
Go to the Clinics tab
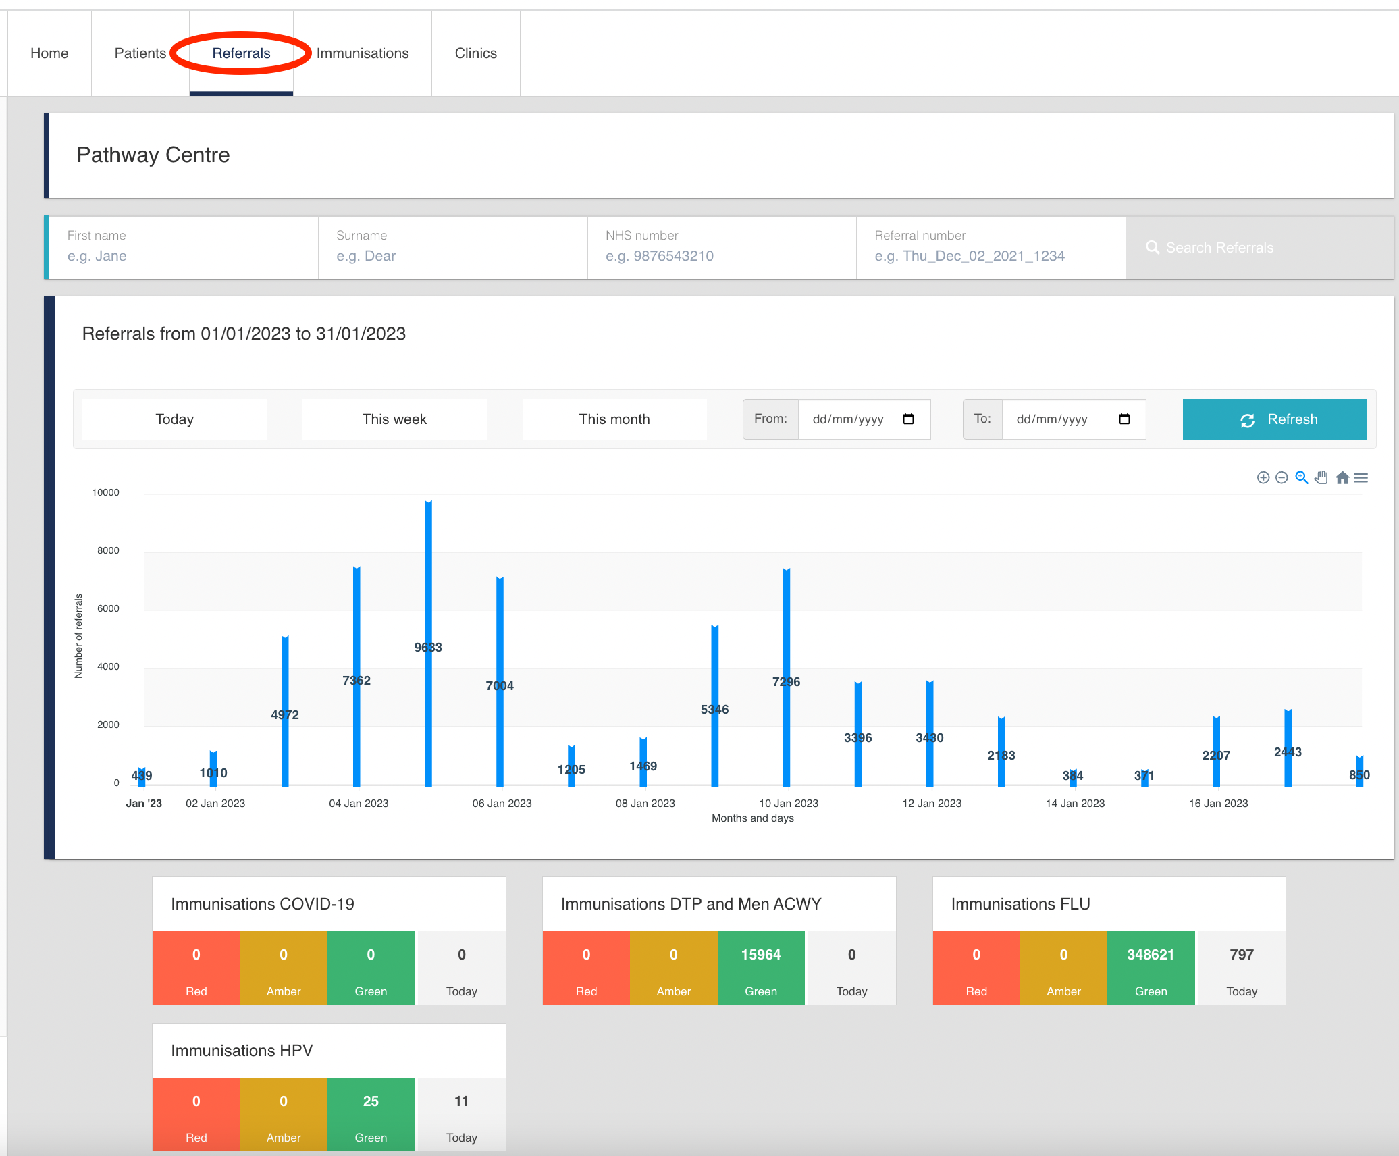pyautogui.click(x=475, y=53)
